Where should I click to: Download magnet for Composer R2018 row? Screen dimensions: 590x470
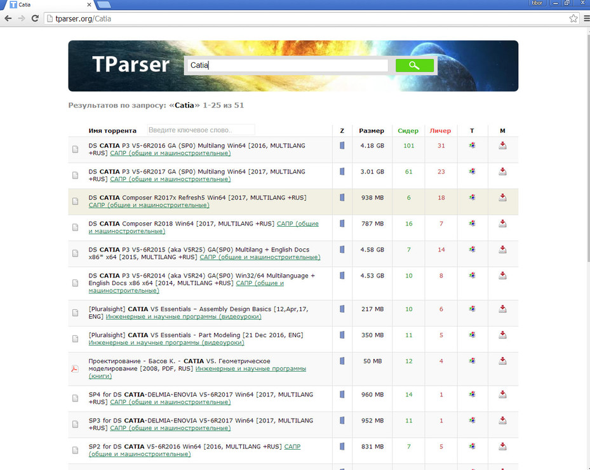pos(502,223)
